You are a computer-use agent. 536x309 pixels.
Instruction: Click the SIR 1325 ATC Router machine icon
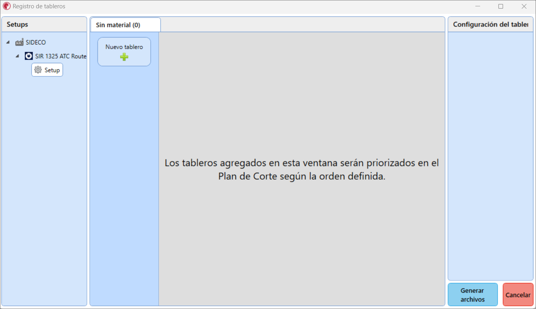click(29, 56)
